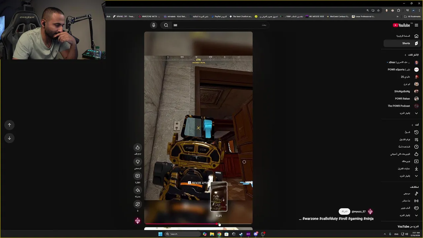Open Liked videos in the sidebar
The height and width of the screenshot is (238, 423).
click(402, 154)
